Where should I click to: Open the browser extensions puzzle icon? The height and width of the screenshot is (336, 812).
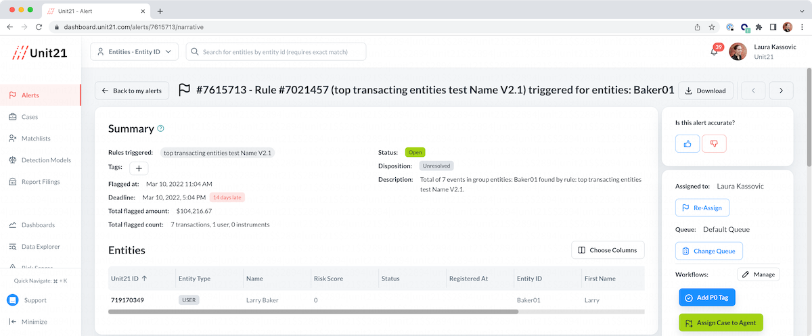point(759,27)
